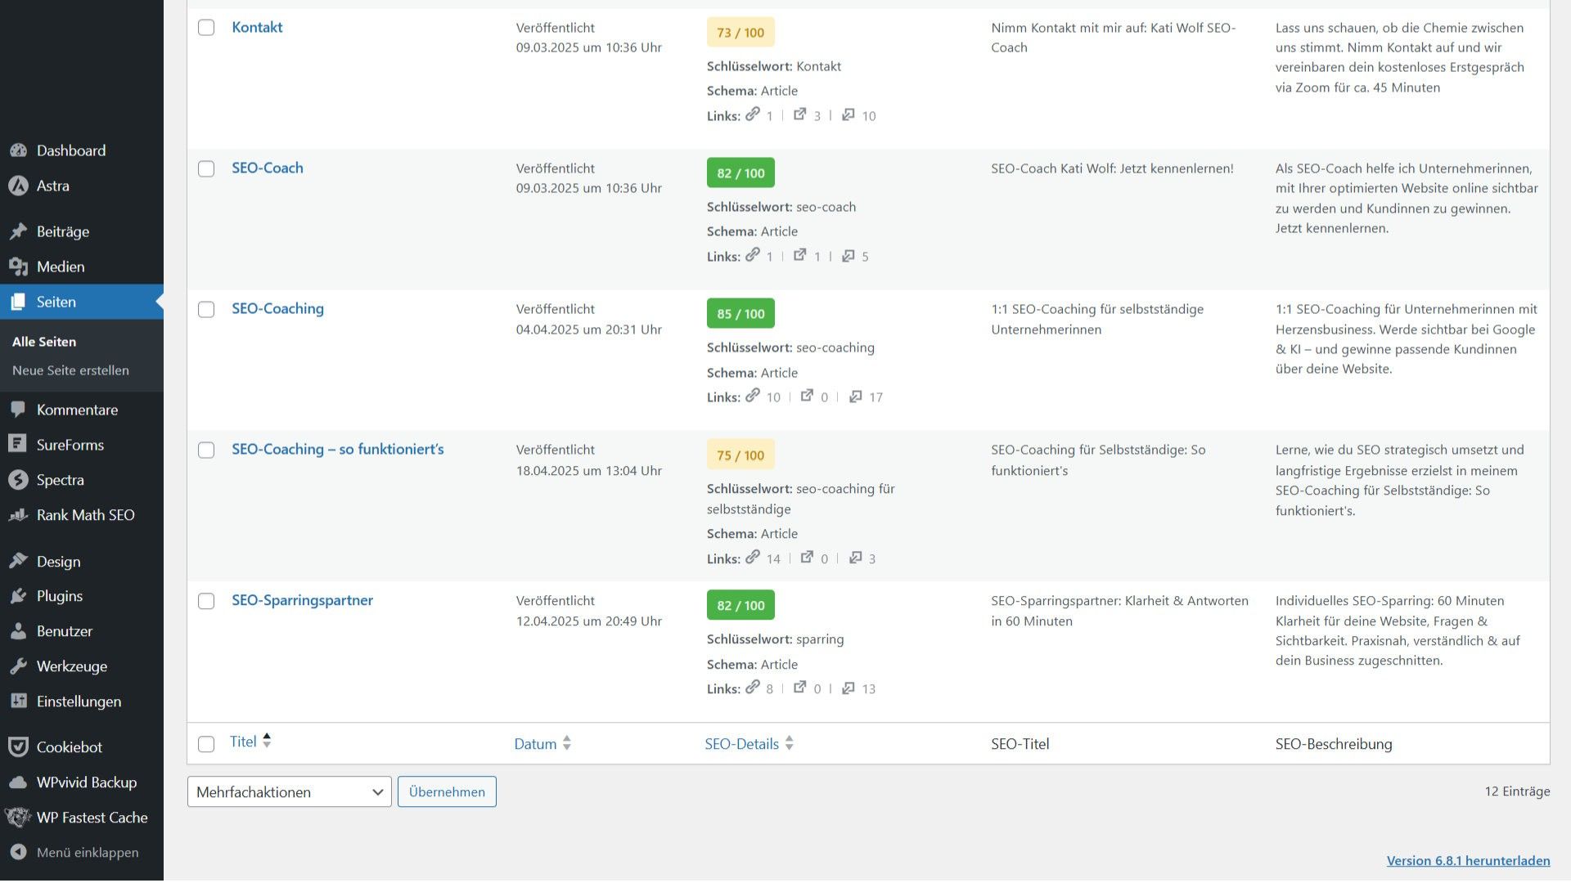
Task: Click the WP Fastest Cache cheetah icon
Action: click(18, 817)
